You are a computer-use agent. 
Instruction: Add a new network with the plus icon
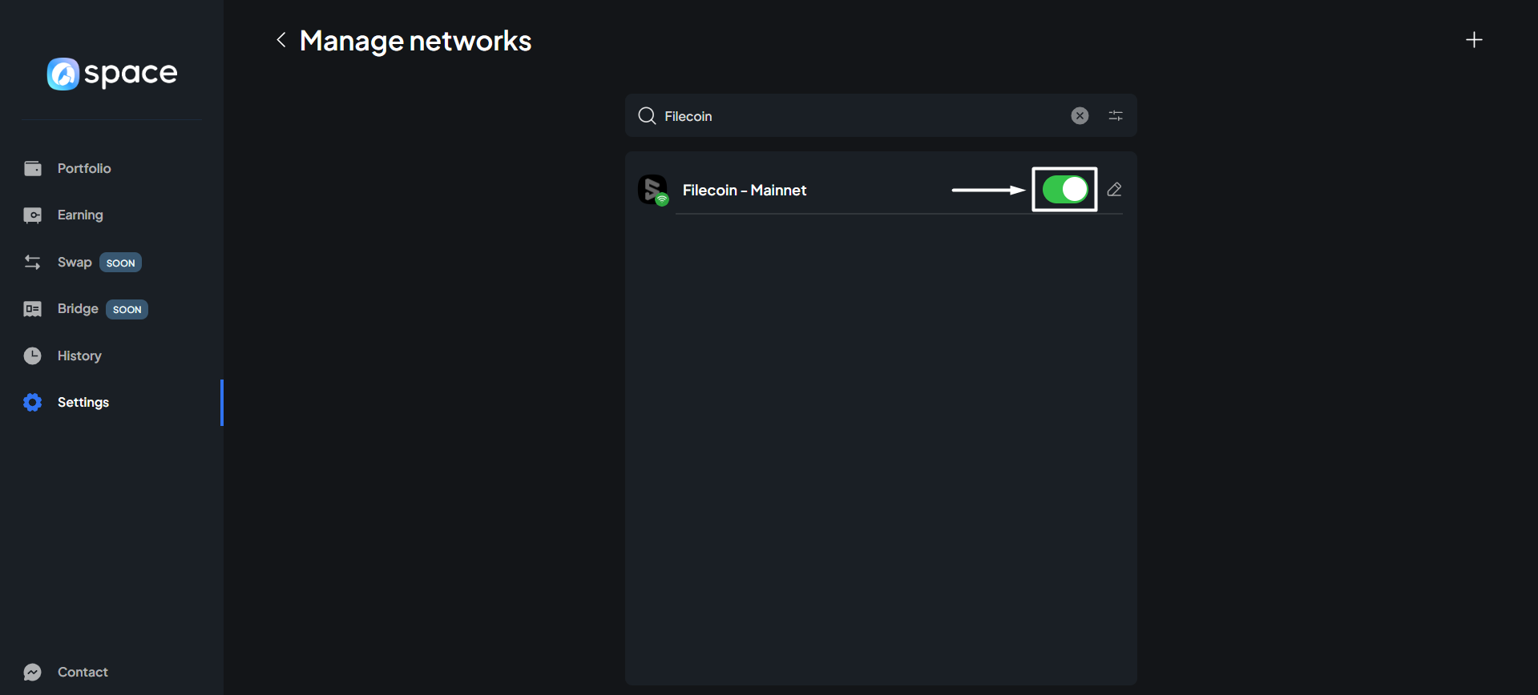[1473, 40]
